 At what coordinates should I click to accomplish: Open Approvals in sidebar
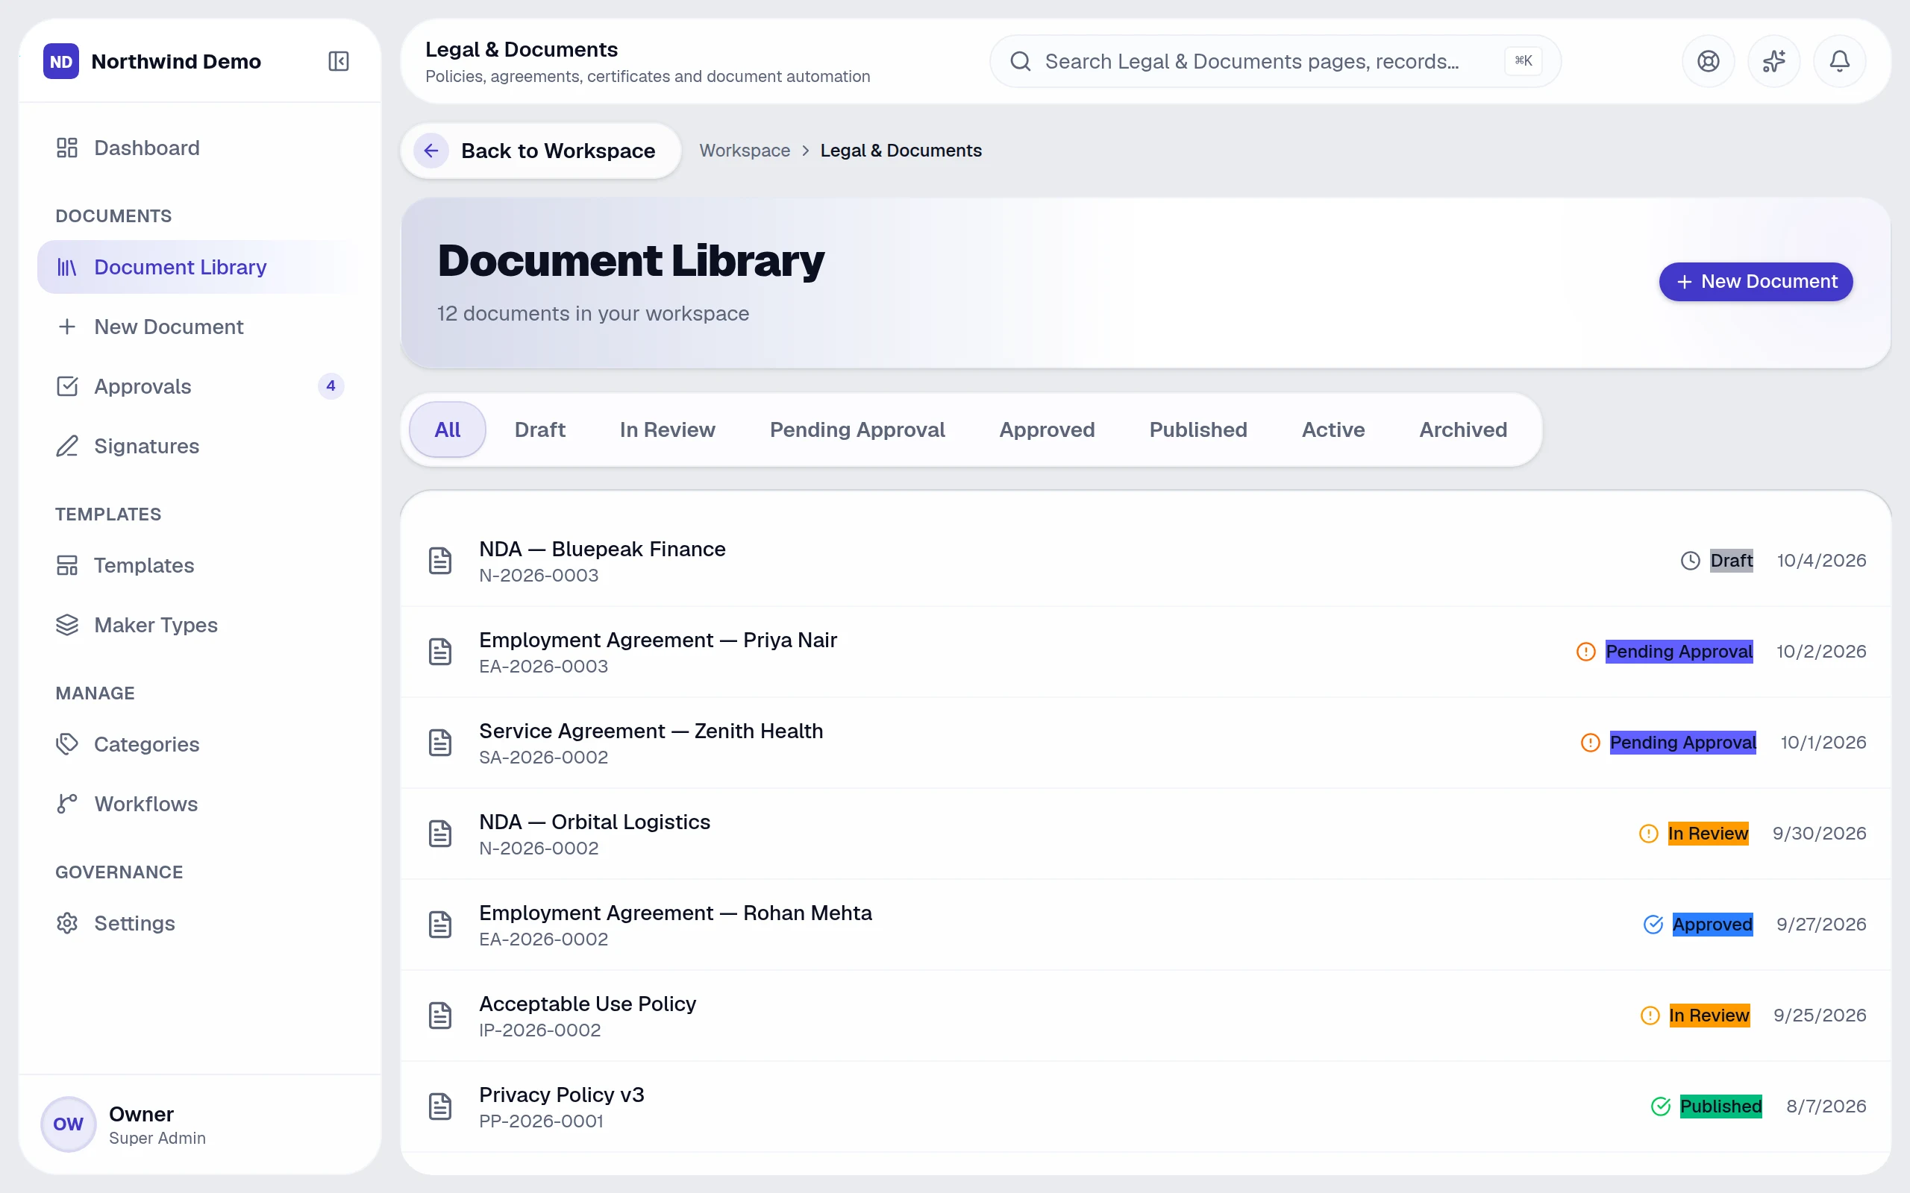(200, 387)
